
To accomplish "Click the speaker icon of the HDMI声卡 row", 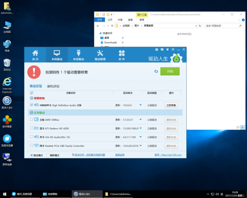I will pos(36,105).
